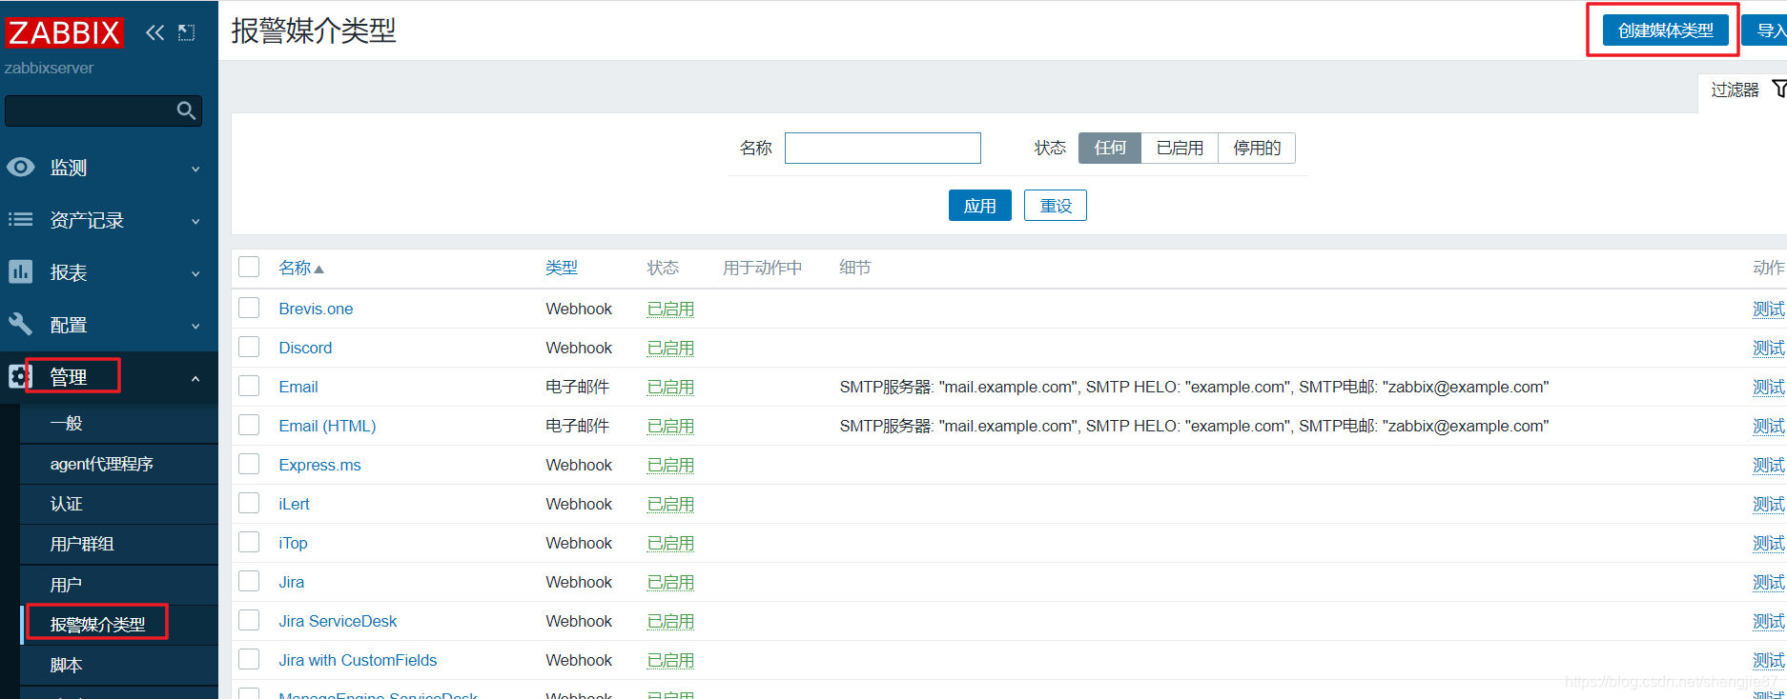The height and width of the screenshot is (699, 1787).
Task: Open the 用户 submenu item
Action: click(119, 585)
